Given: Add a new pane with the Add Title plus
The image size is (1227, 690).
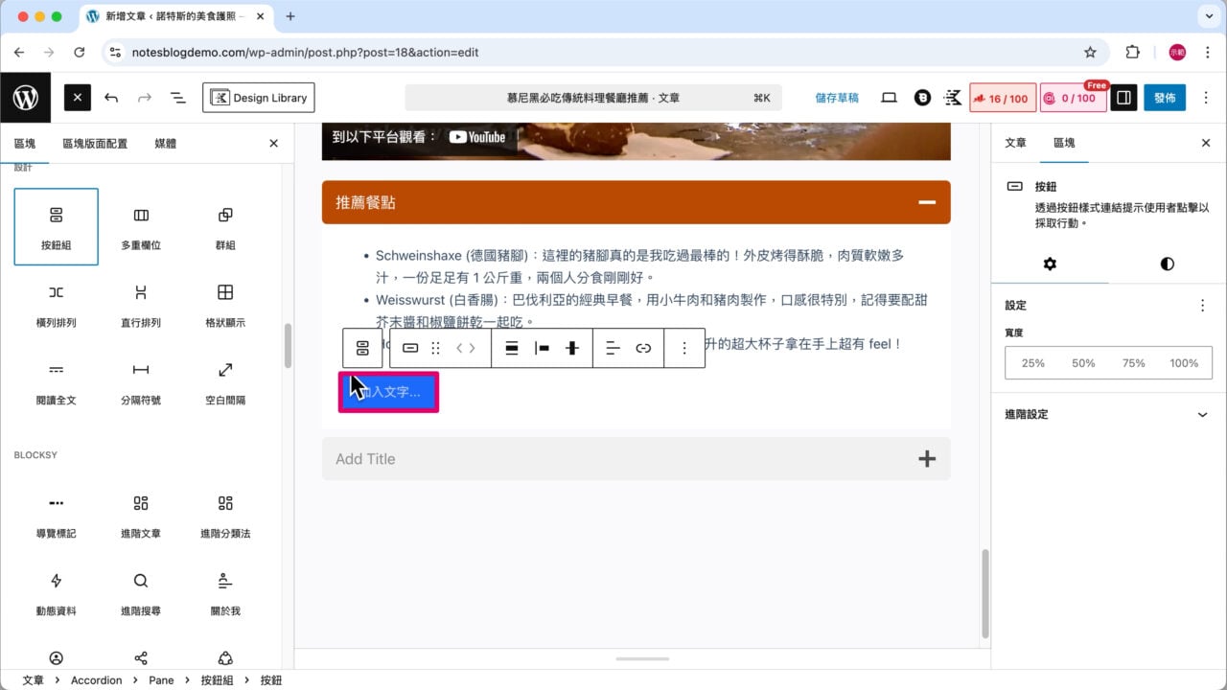Looking at the screenshot, I should point(927,459).
